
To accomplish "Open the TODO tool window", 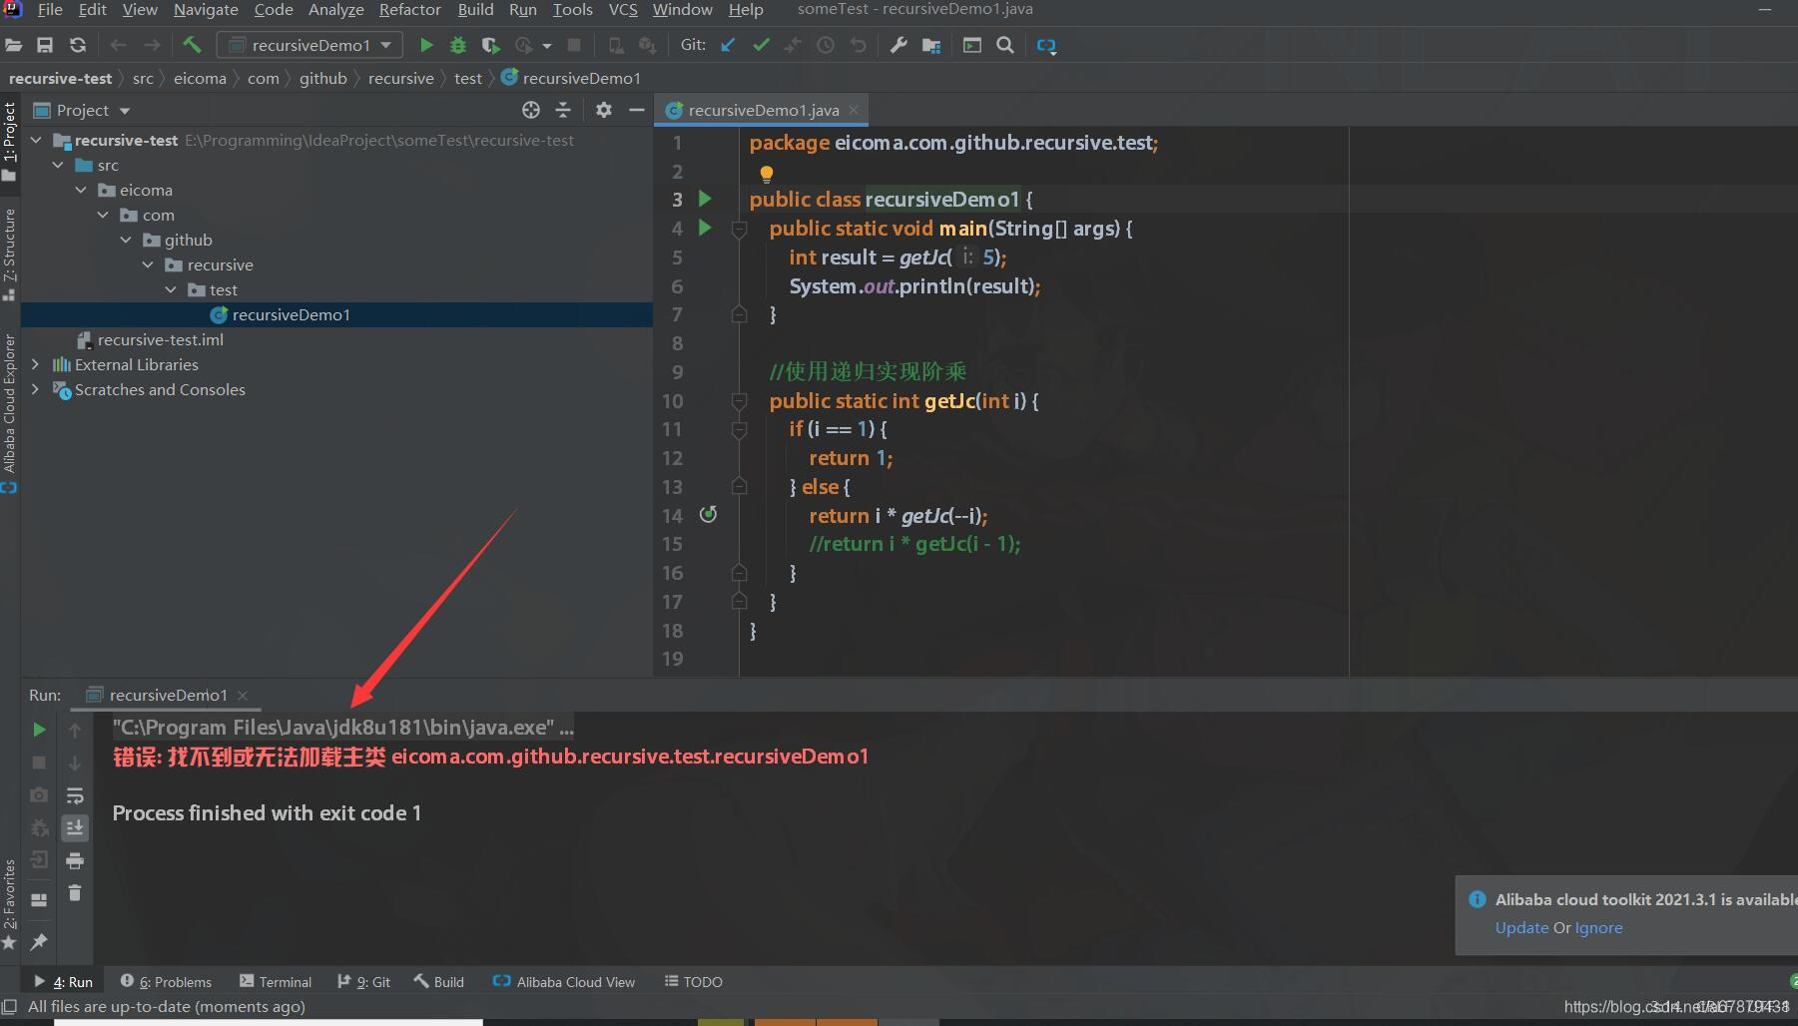I will coord(694,982).
